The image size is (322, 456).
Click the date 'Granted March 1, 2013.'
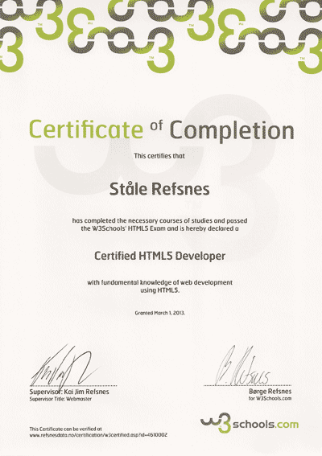160,313
